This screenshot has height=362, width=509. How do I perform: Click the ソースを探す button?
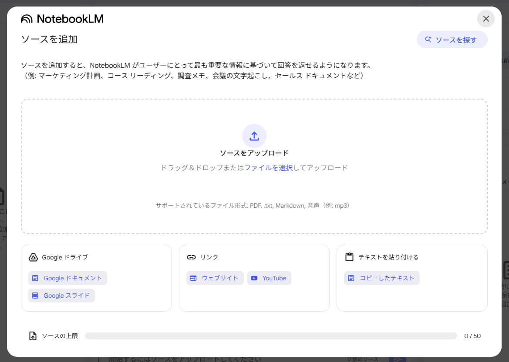pos(452,40)
